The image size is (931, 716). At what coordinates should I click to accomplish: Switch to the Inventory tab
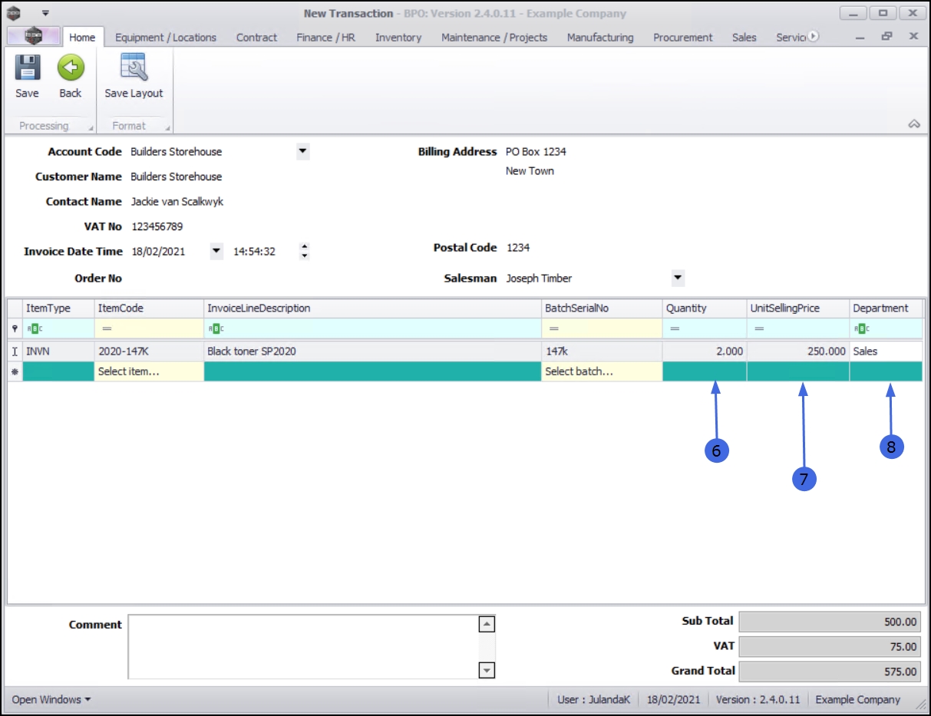398,37
